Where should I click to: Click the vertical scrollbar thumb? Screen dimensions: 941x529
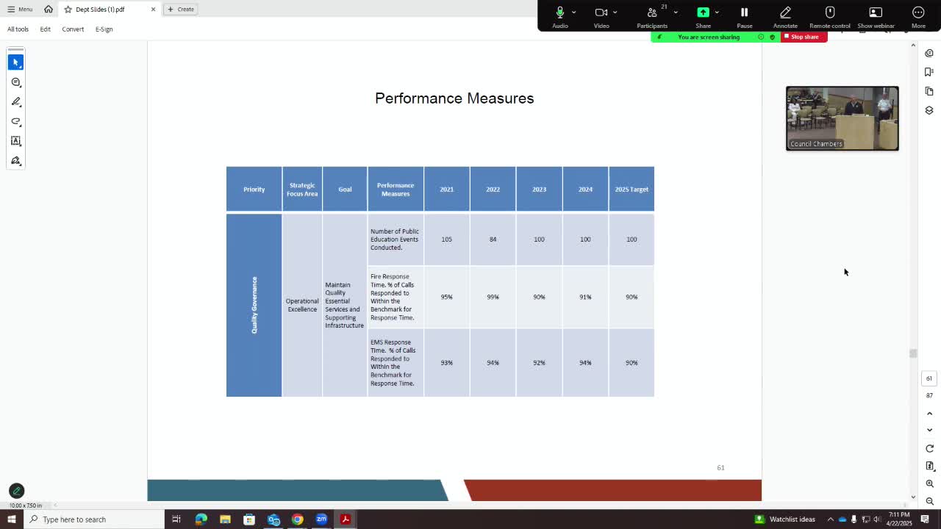(913, 353)
